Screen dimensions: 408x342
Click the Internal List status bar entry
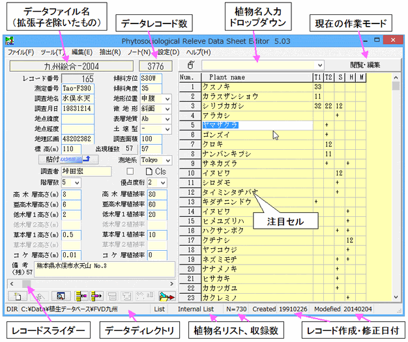196,309
